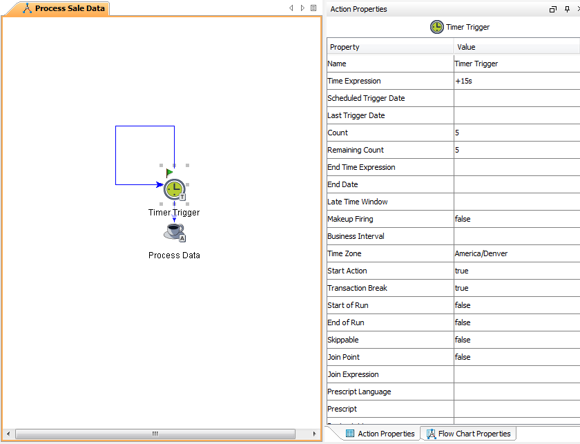
Task: Switch to the Flow Chart Properties tab
Action: coord(468,434)
